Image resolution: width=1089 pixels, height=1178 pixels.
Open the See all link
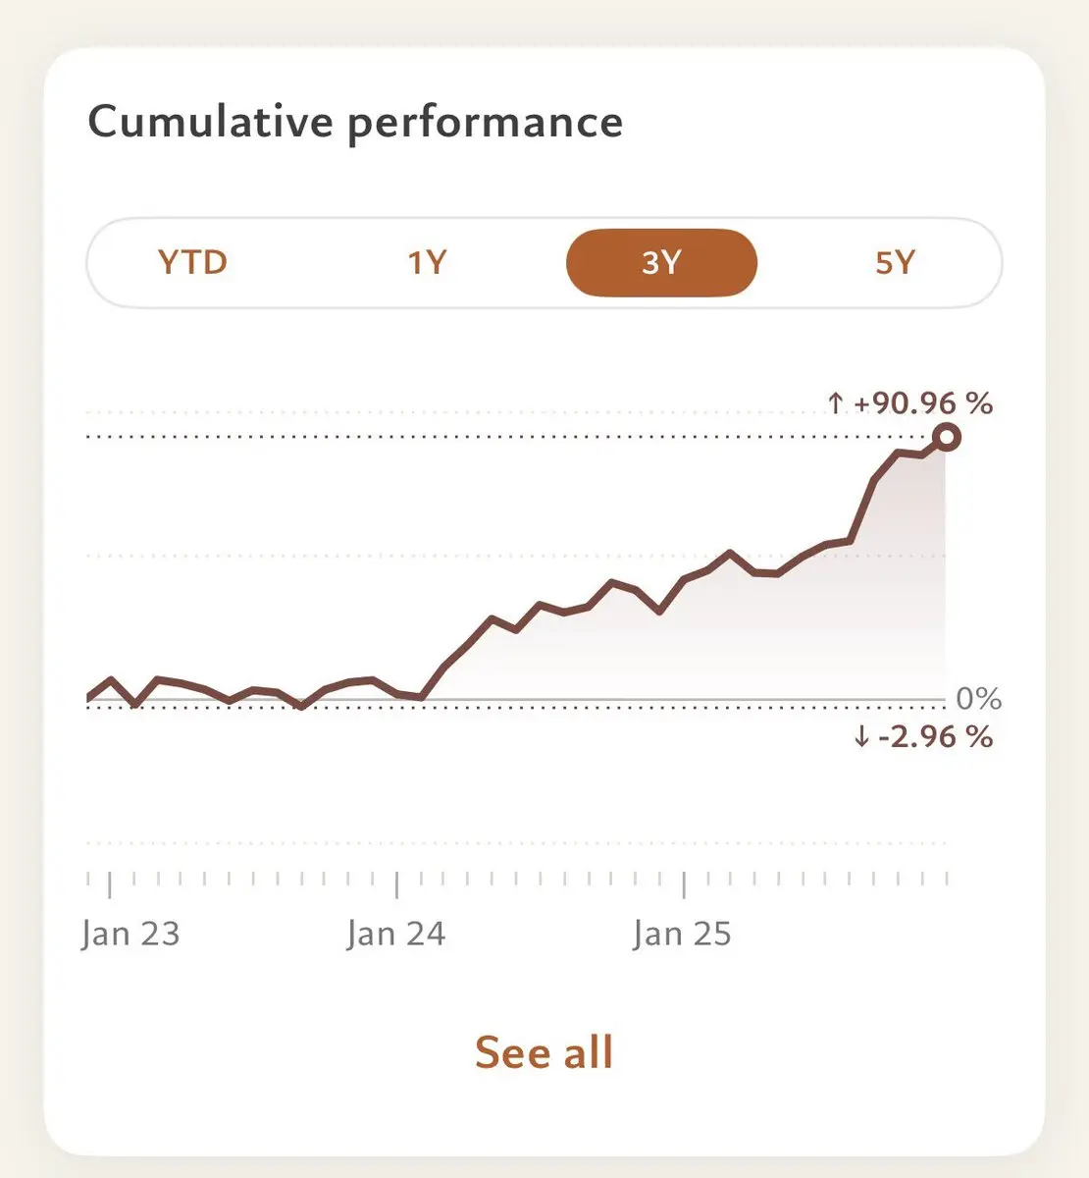coord(544,1052)
